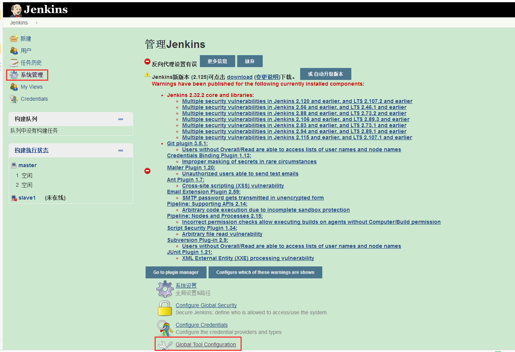Open Mailer Plugin 1.20 link

191,168
